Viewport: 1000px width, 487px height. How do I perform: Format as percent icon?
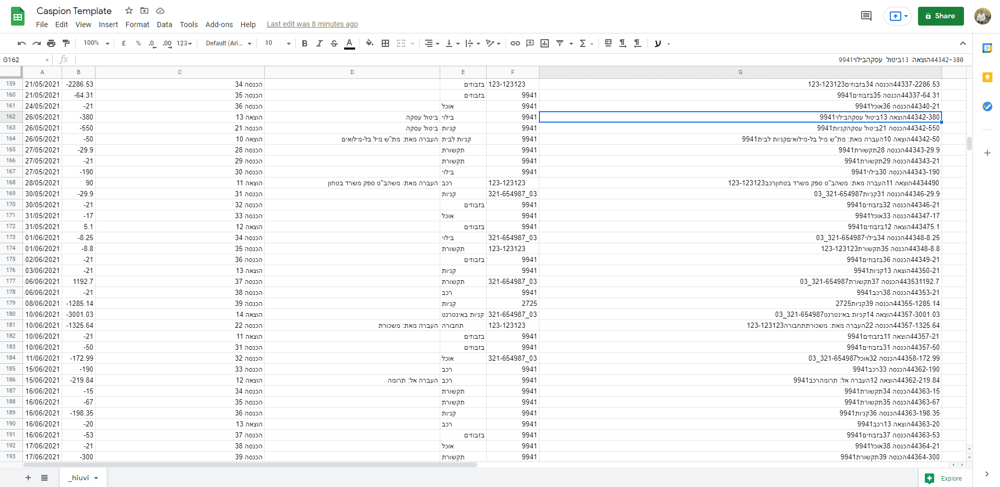coord(138,43)
